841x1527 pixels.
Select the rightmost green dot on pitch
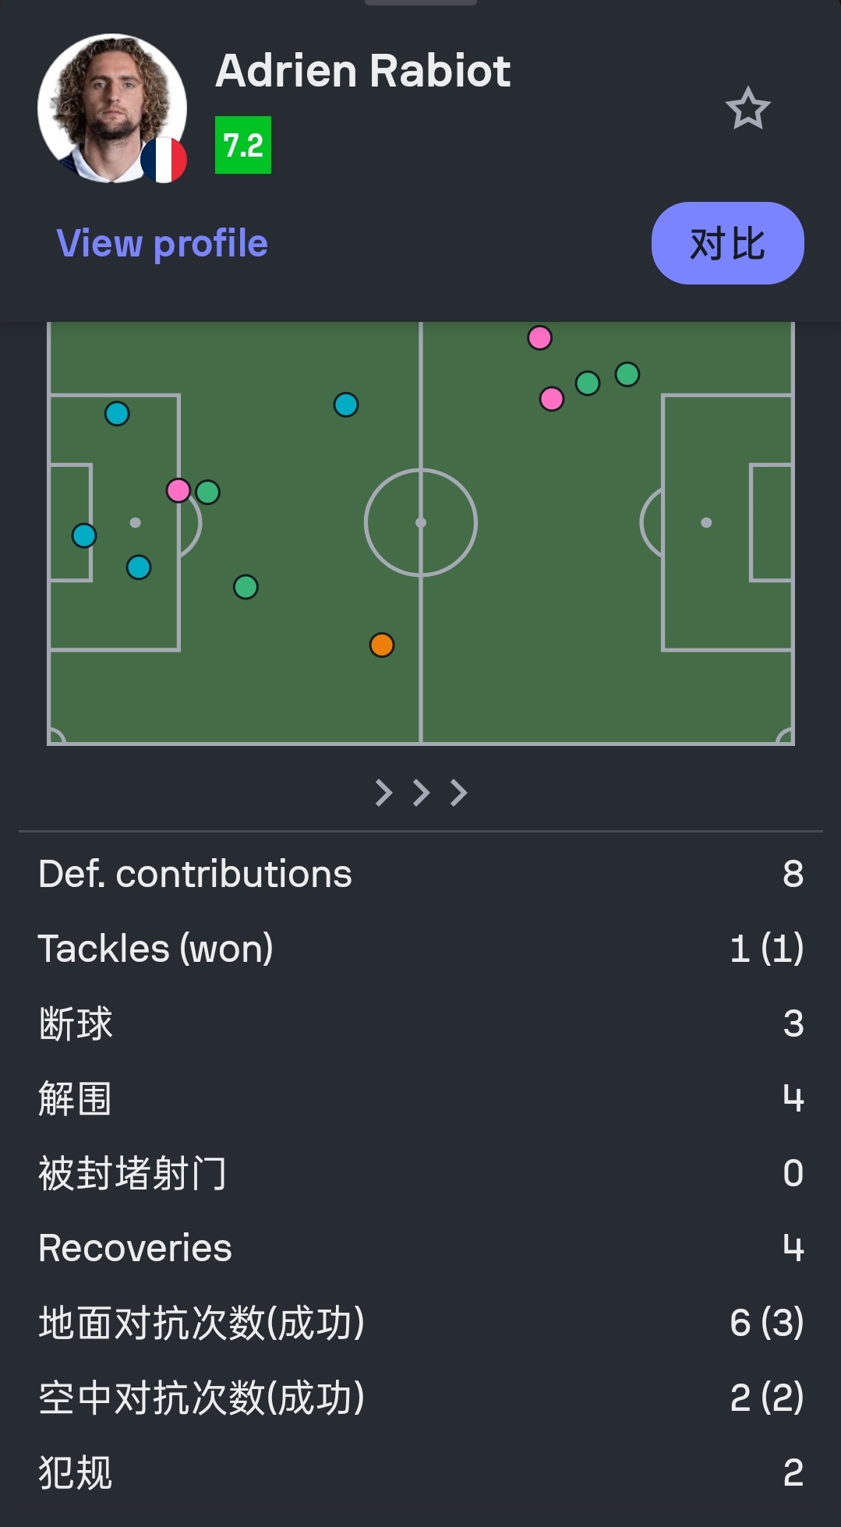(x=627, y=374)
